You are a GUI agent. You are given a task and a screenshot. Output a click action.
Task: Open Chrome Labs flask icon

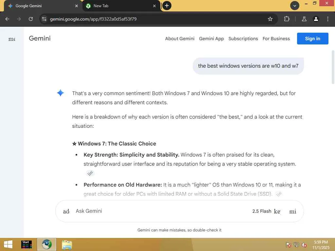[x=304, y=19]
